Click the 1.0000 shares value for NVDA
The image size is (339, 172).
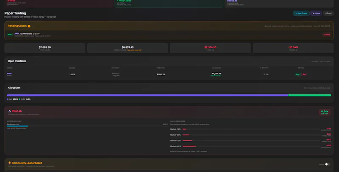click(x=72, y=74)
